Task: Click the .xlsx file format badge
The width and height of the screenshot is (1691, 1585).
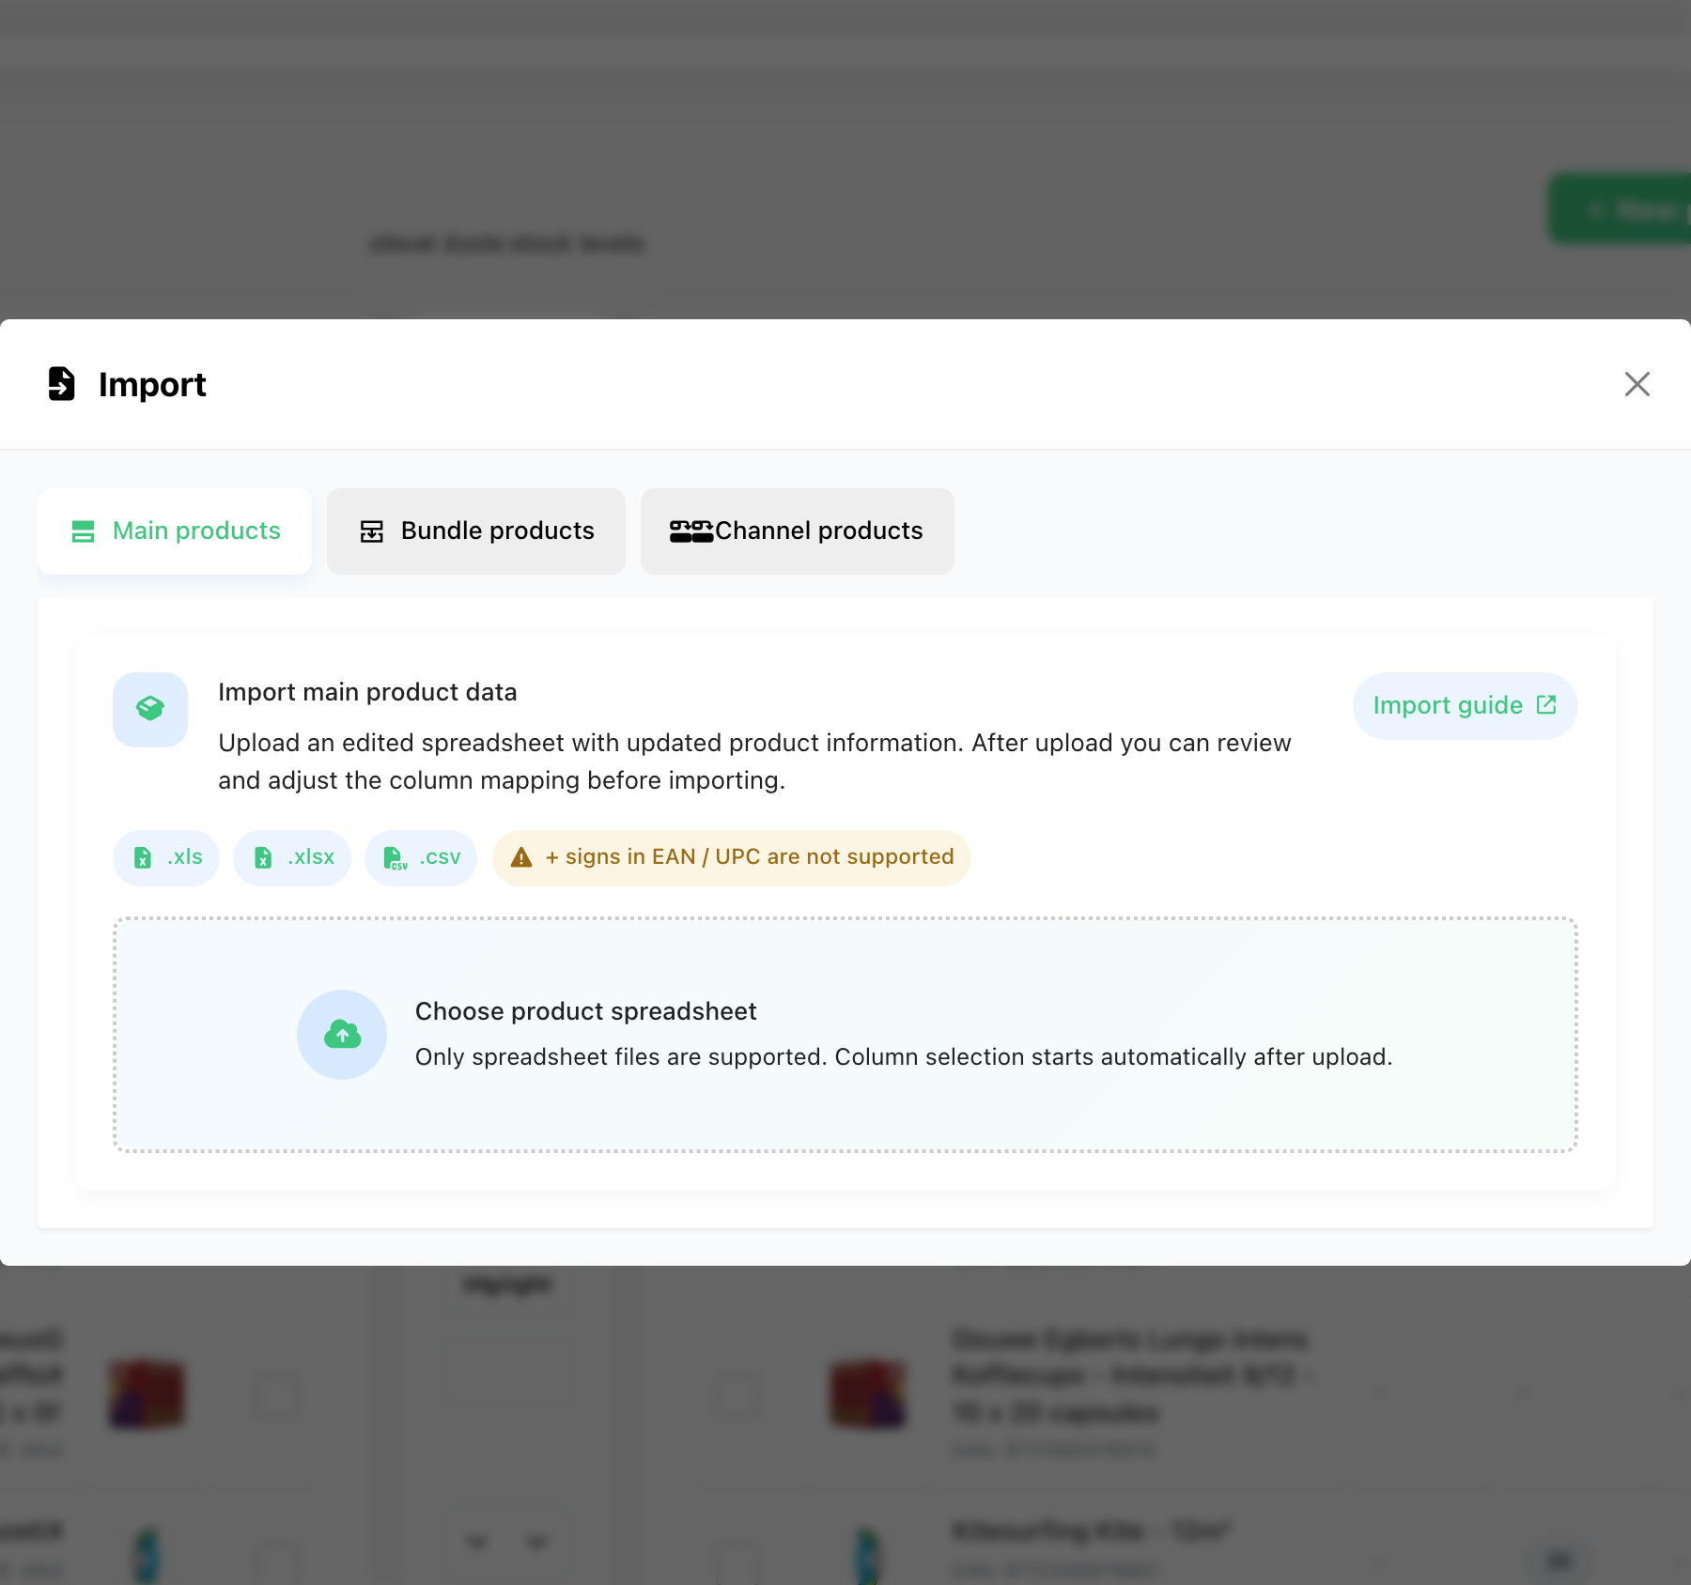Action: (292, 857)
